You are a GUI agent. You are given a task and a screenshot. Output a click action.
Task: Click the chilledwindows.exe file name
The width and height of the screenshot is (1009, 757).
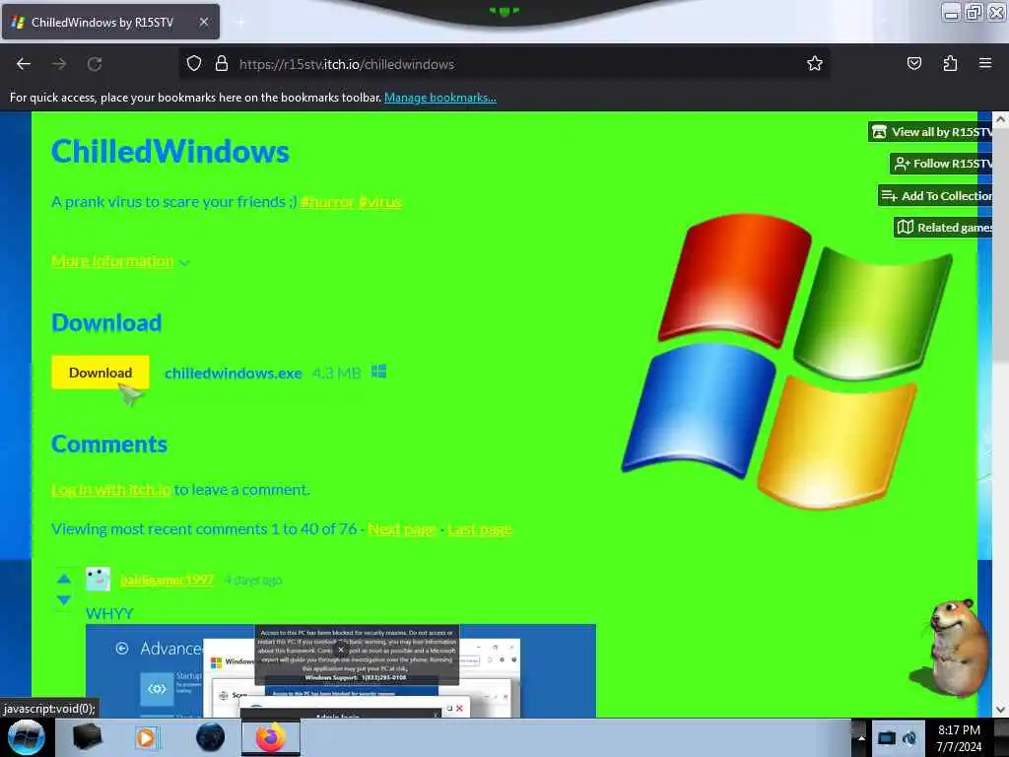tap(233, 374)
